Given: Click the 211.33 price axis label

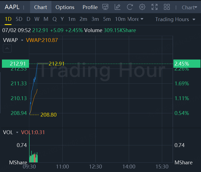Looking at the screenshot, I should [x=19, y=84].
